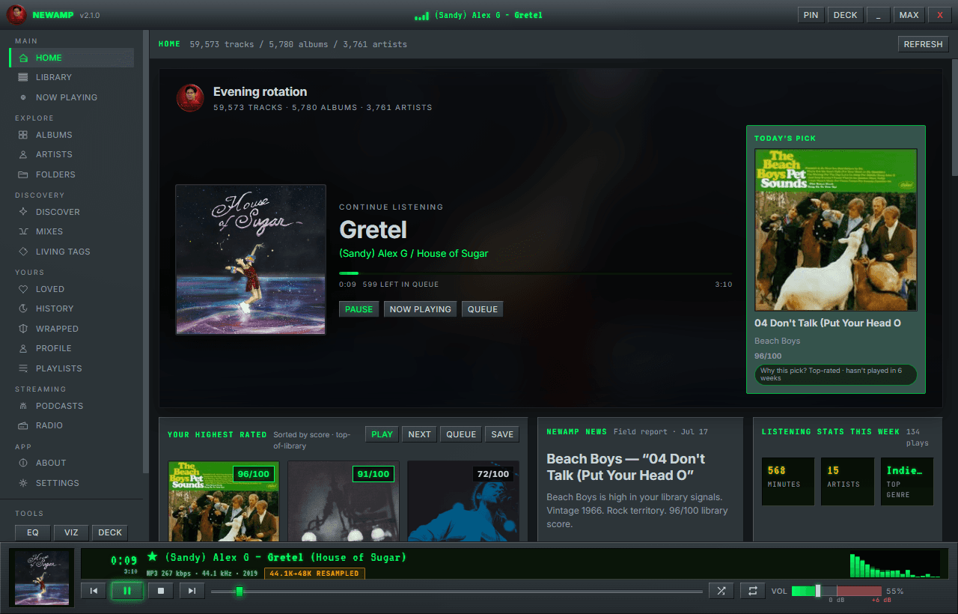Open DECK from sidebar tools
Viewport: 958px width, 614px height.
[x=110, y=532]
